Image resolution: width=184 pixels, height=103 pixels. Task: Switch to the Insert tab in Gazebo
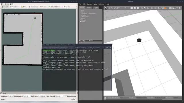coord(89,8)
